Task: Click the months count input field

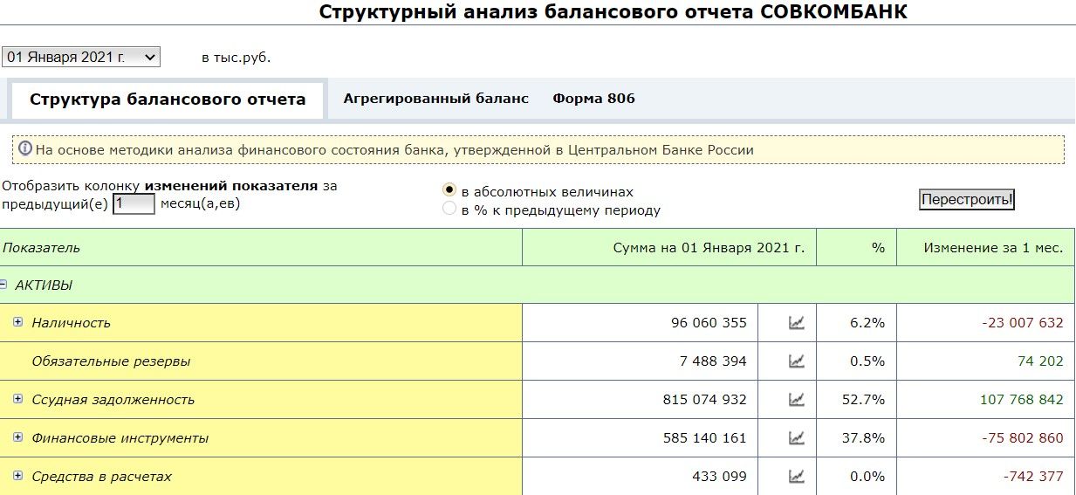Action: point(134,203)
